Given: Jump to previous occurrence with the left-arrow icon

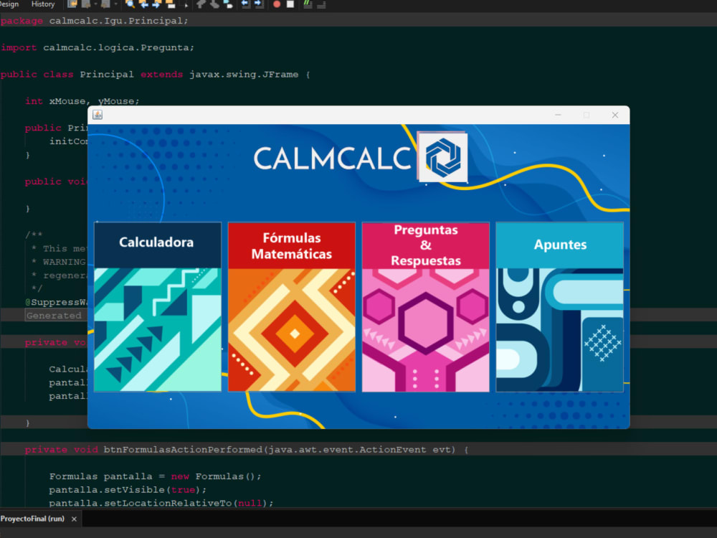Looking at the screenshot, I should [144, 5].
